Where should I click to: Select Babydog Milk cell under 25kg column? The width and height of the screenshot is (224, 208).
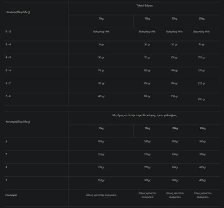[x=202, y=32]
